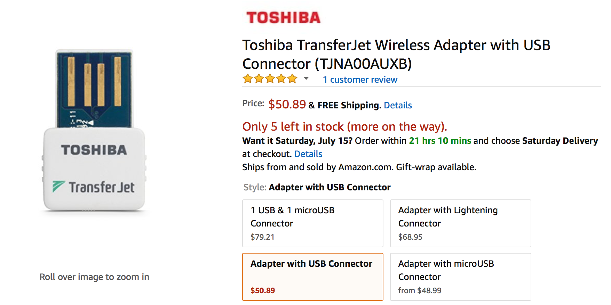The height and width of the screenshot is (305, 611).
Task: Click the five-star rating icons
Action: tap(270, 79)
